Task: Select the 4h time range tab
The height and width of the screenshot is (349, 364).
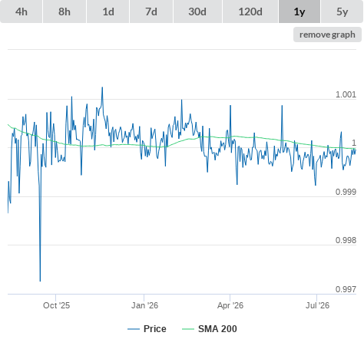Action: coord(22,12)
